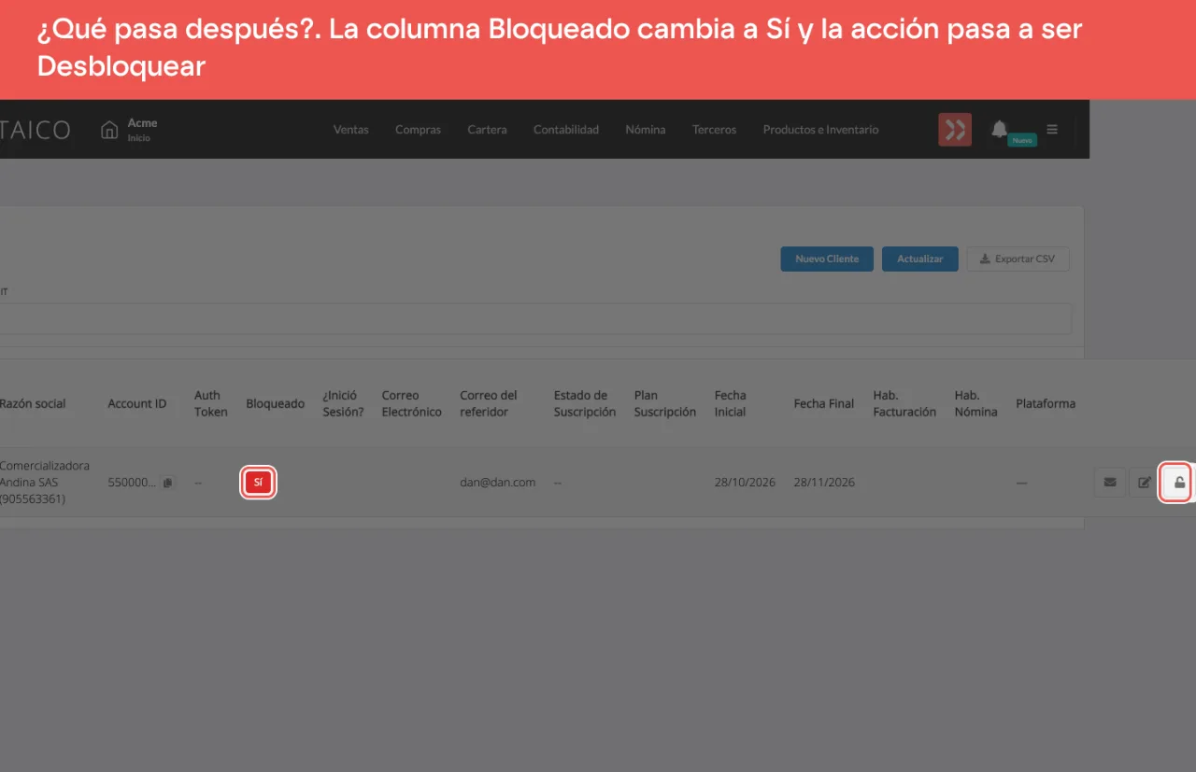Click the Auth Token column header
The width and height of the screenshot is (1196, 772).
click(211, 403)
